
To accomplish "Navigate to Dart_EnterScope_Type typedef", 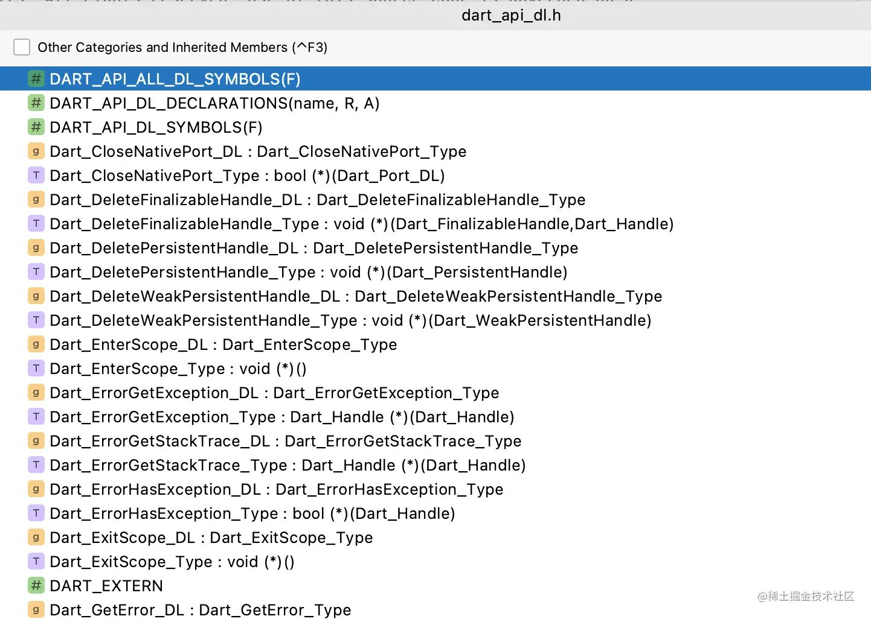I will point(435,368).
